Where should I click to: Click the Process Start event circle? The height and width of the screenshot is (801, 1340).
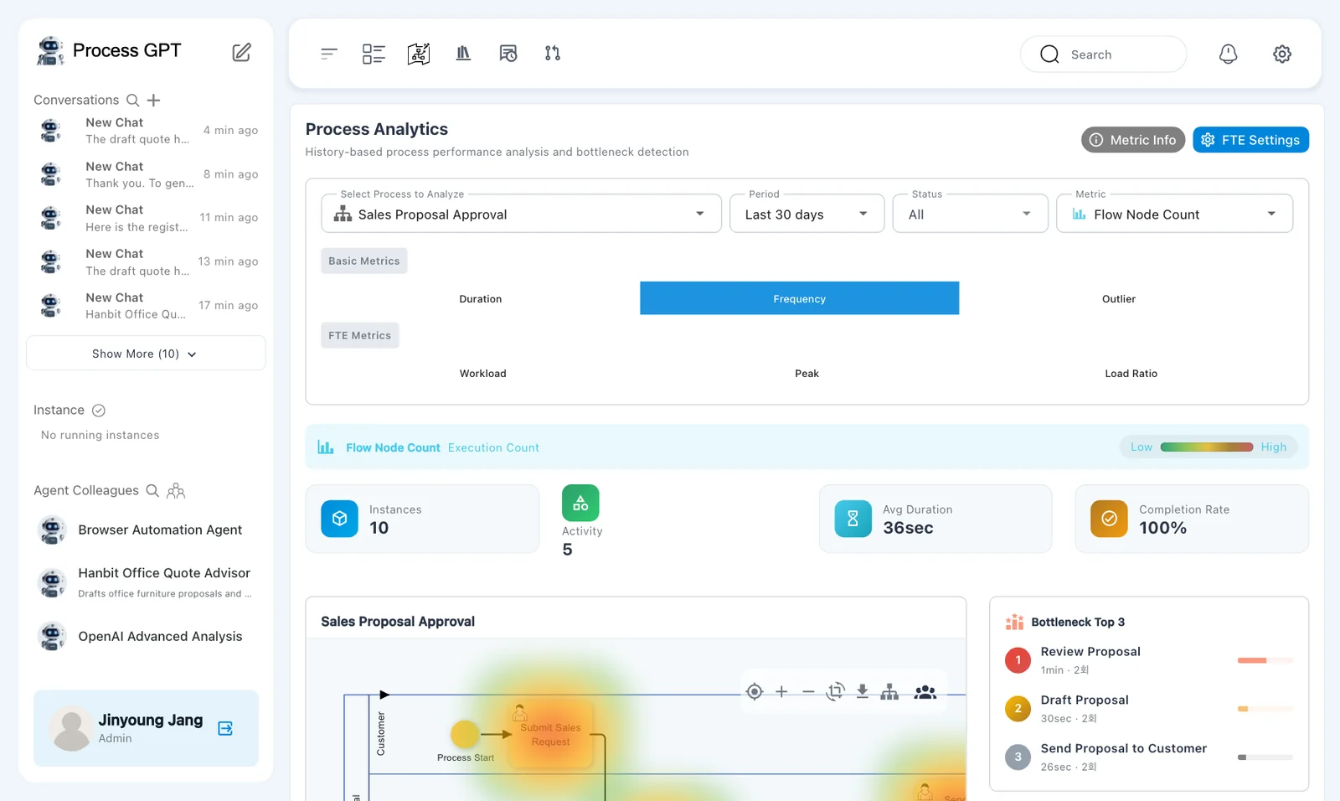[465, 734]
